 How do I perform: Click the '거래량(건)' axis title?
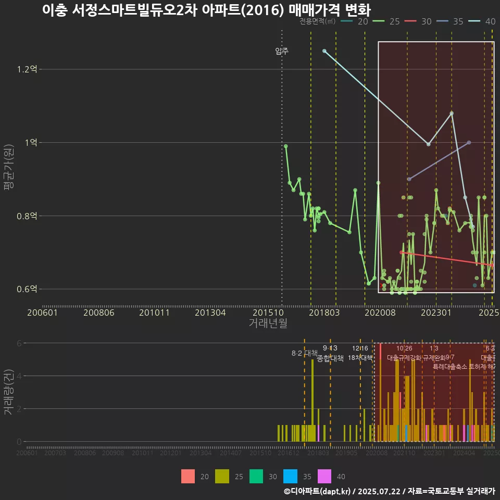(x=8, y=392)
